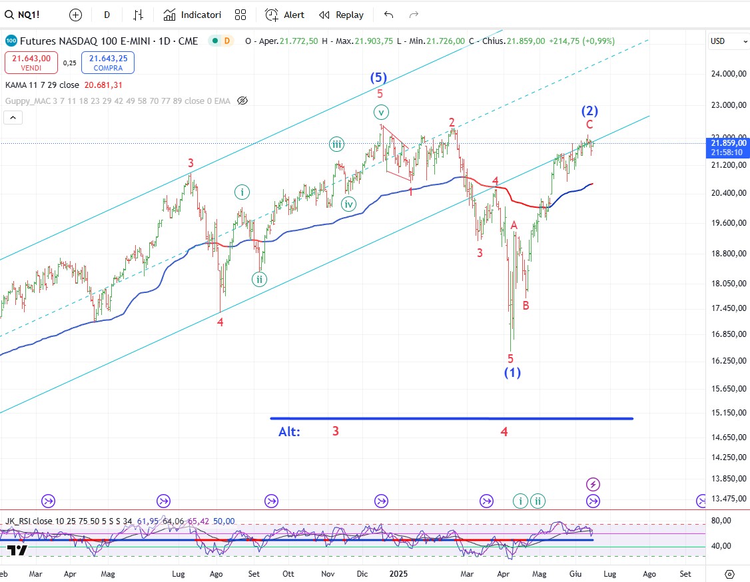Select the circled iv wave label
This screenshot has width=750, height=582.
(x=349, y=204)
